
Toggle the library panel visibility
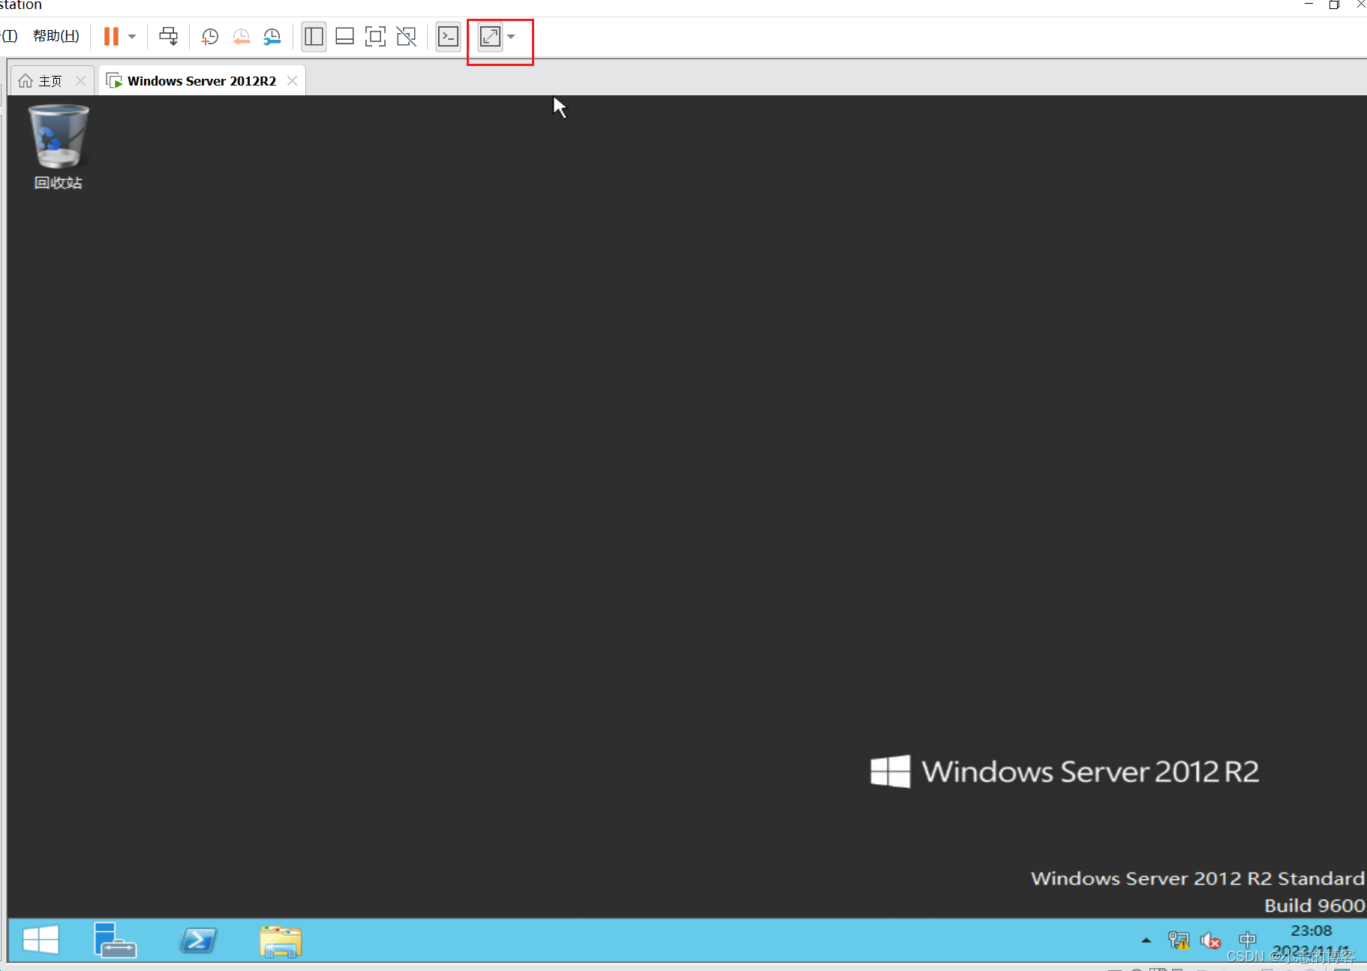pyautogui.click(x=314, y=36)
